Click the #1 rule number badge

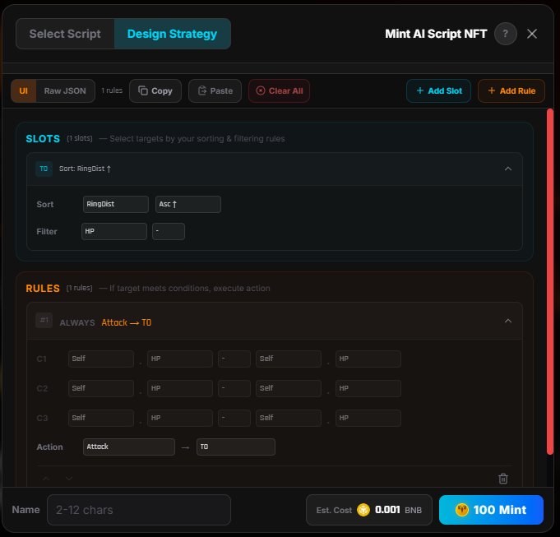[x=44, y=320]
